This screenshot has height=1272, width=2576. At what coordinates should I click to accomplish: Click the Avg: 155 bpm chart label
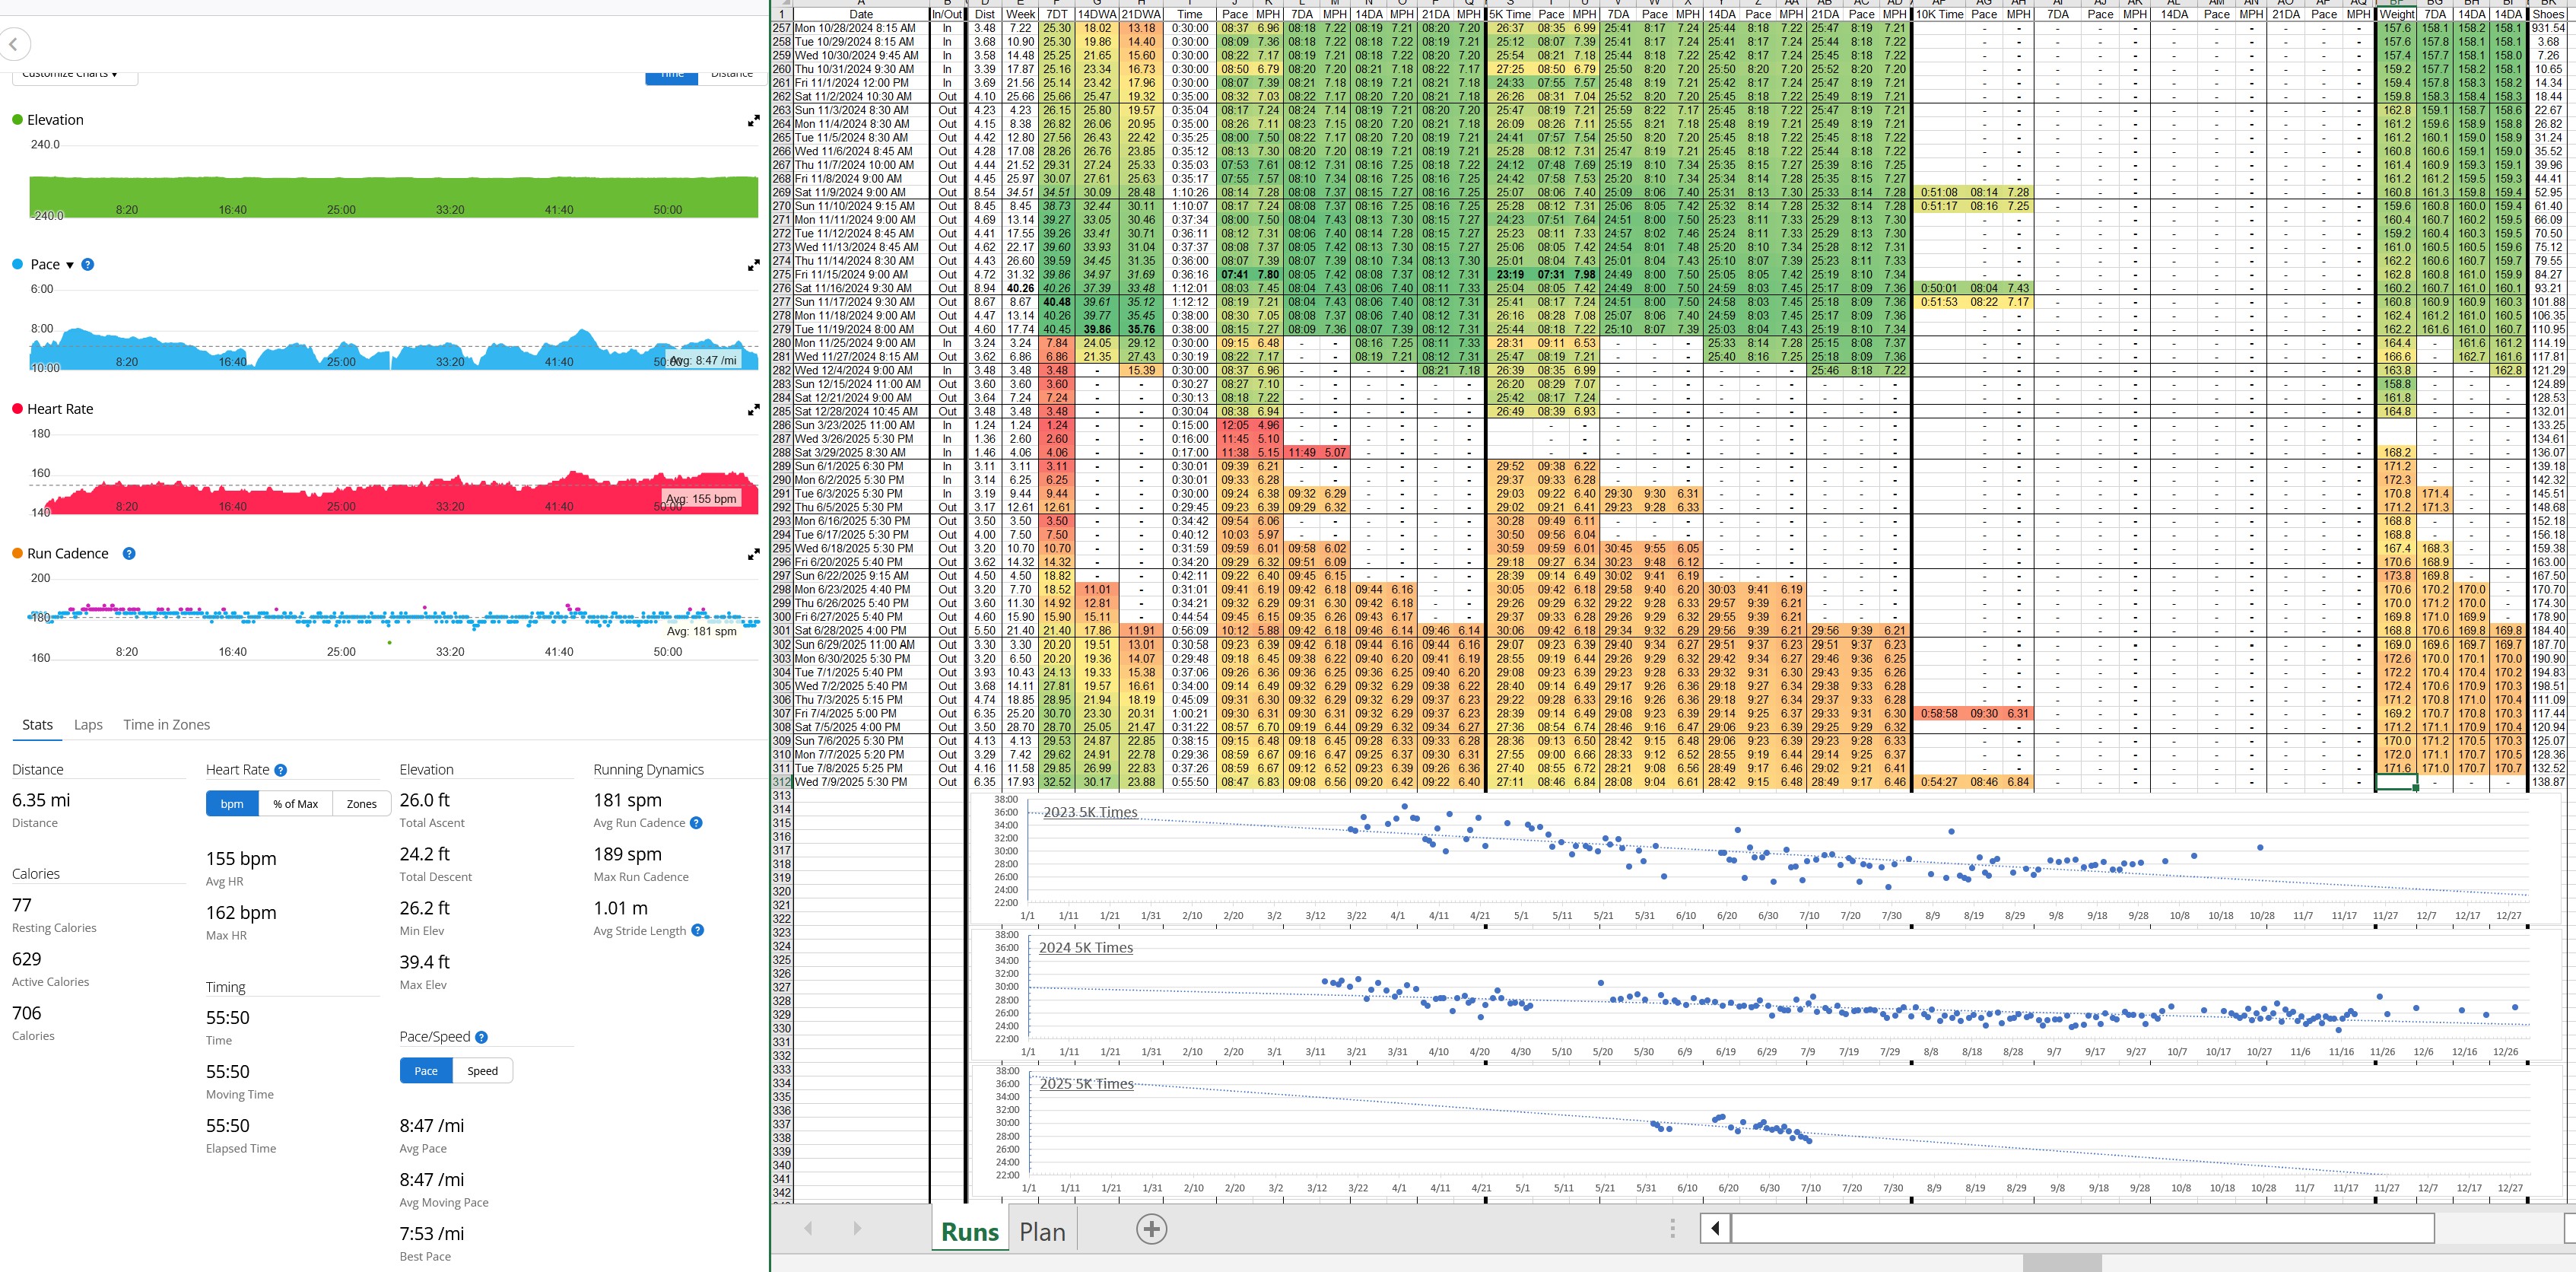click(702, 498)
